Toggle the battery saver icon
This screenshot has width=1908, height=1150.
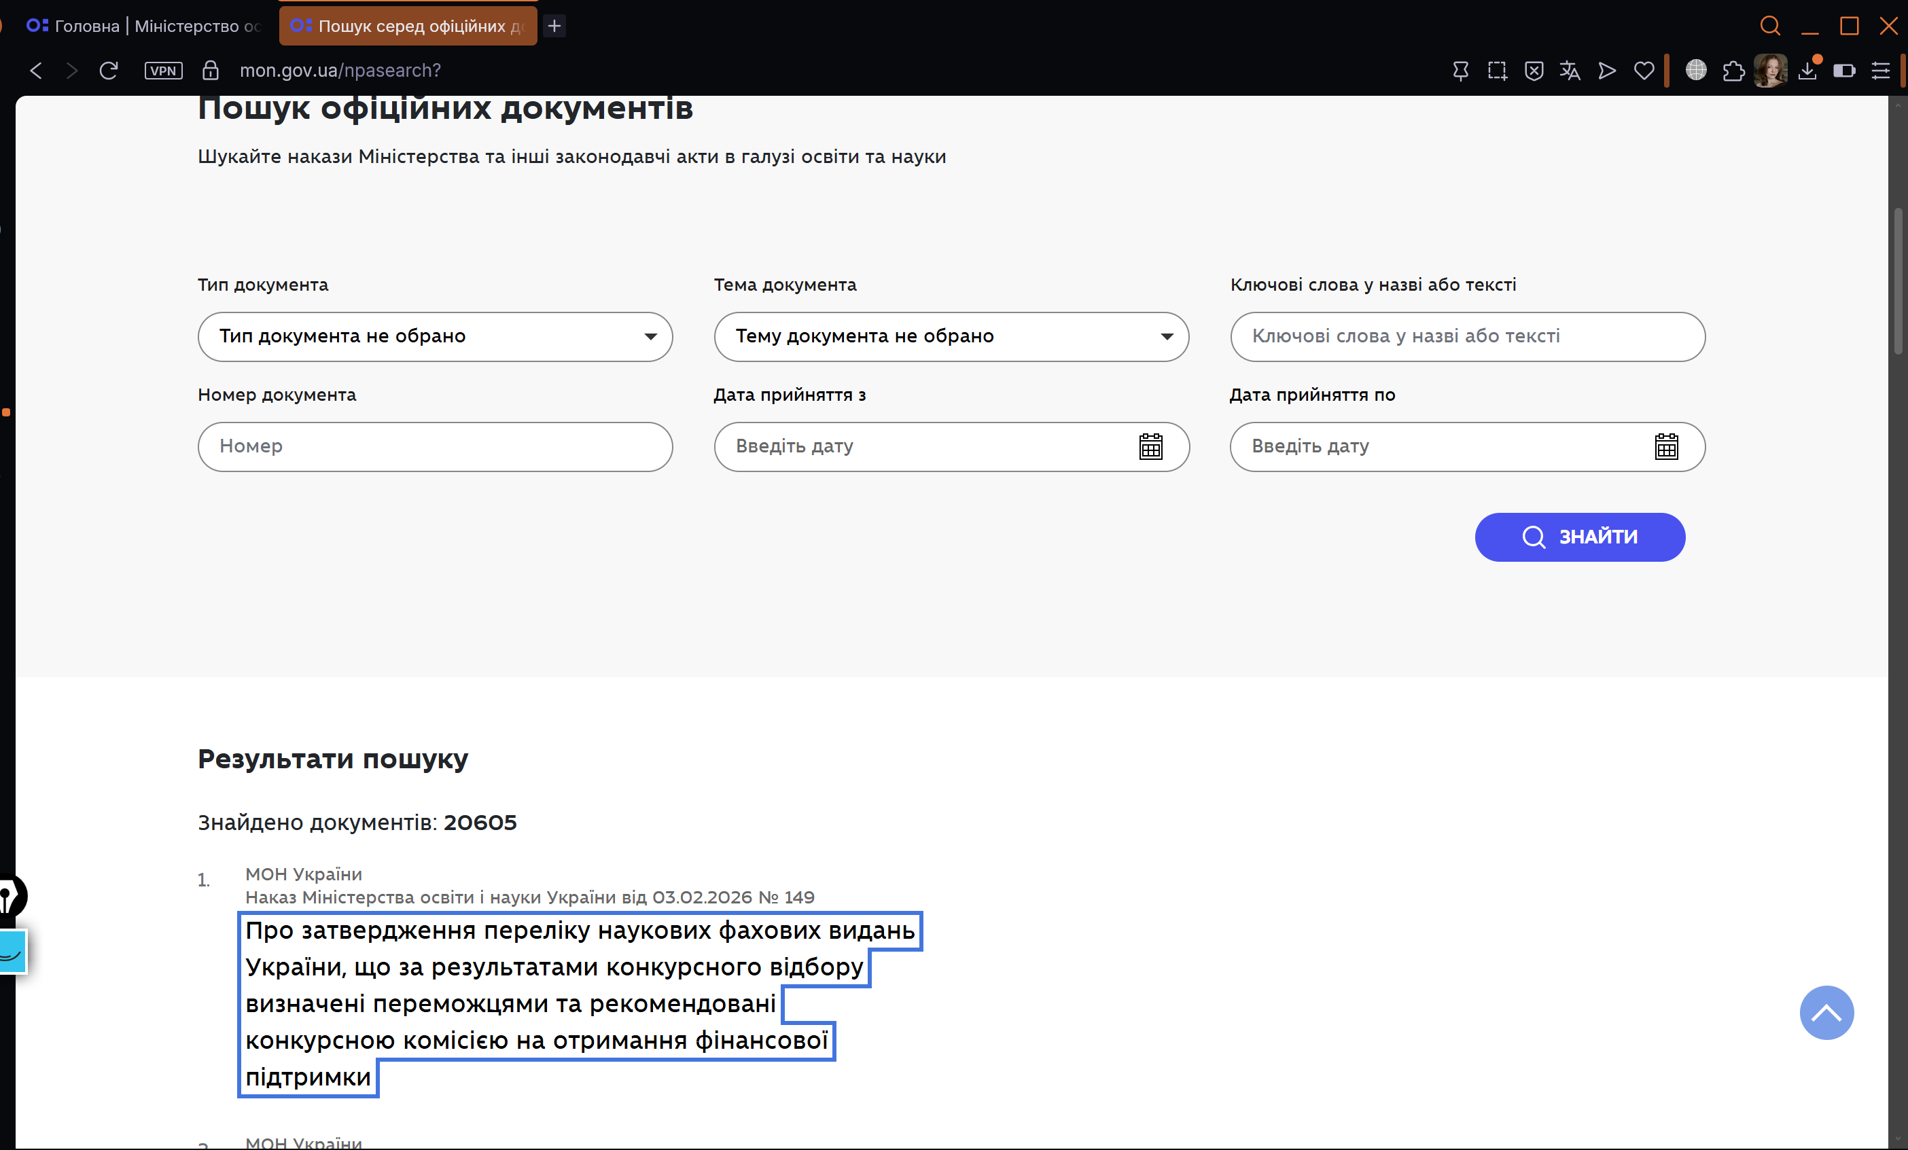1843,71
